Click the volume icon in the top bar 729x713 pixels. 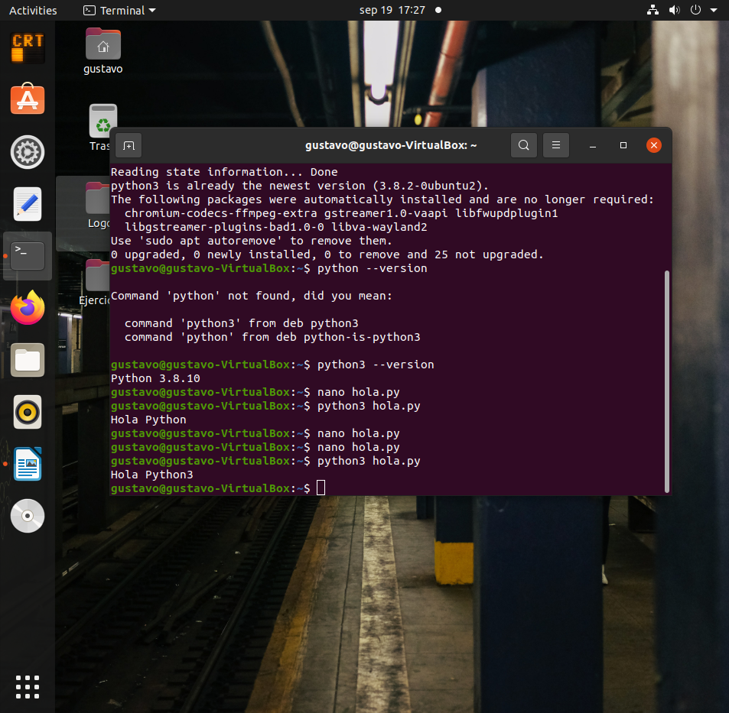point(674,10)
